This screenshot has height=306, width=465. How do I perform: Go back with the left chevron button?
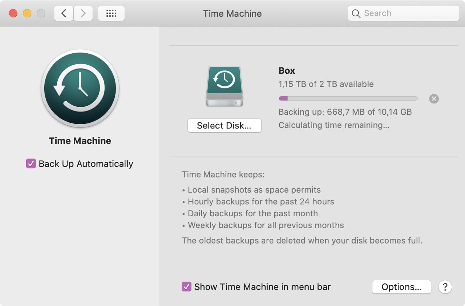[64, 13]
